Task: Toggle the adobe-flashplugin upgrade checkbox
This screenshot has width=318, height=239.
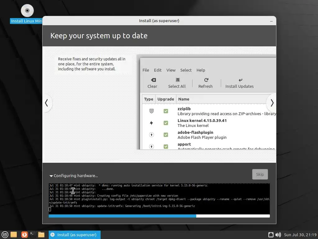Action: click(166, 135)
